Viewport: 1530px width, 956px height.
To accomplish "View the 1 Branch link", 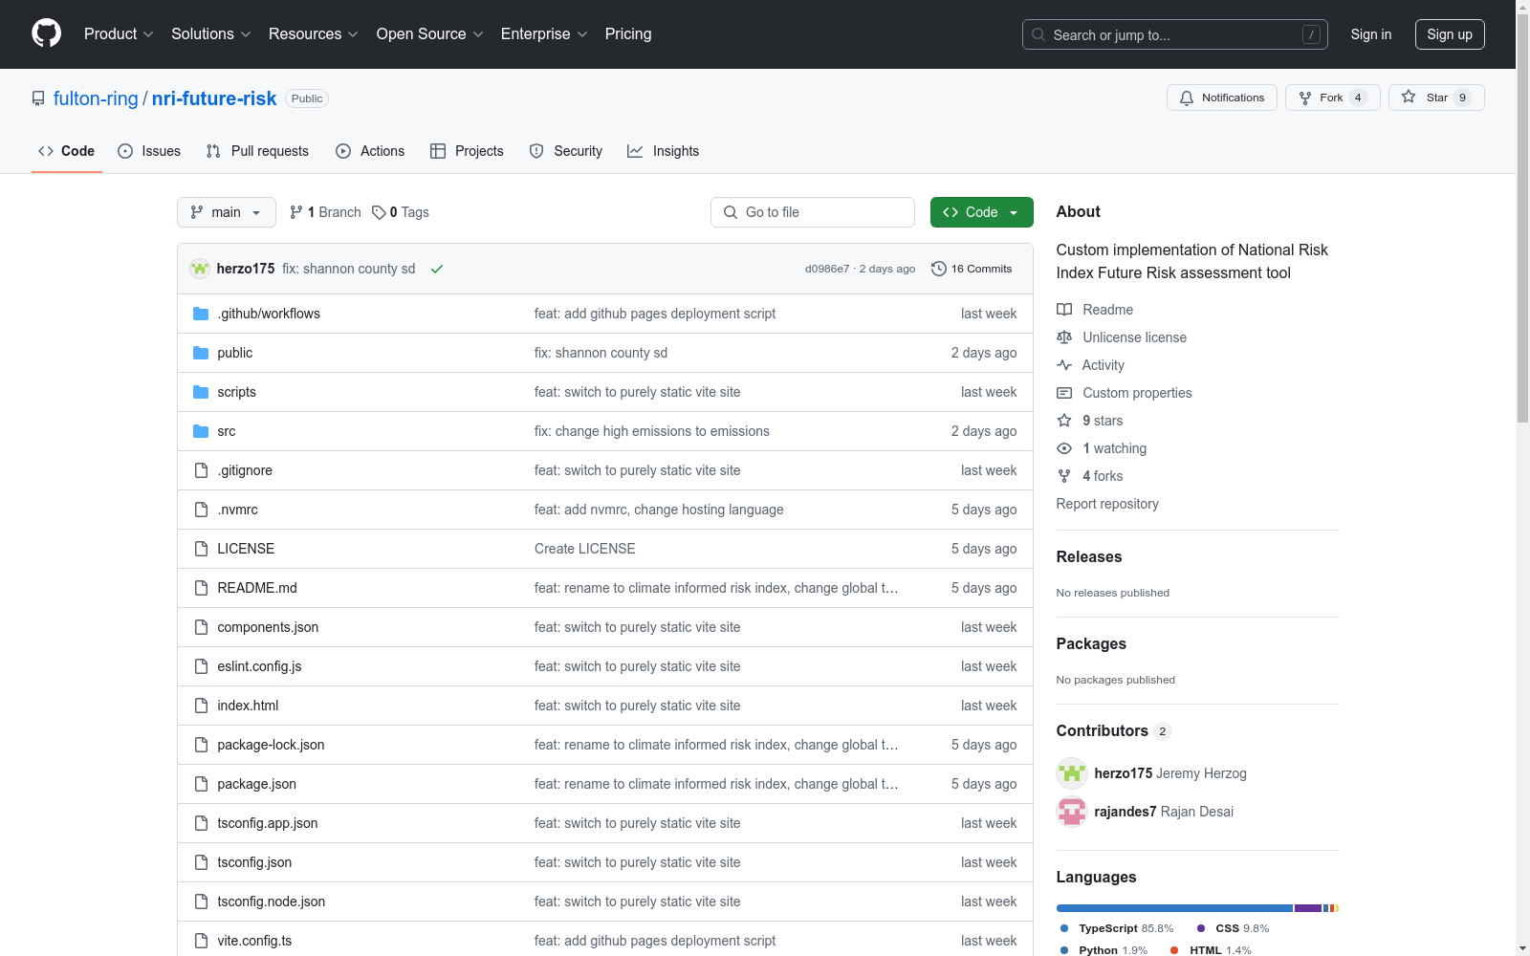I will [325, 212].
